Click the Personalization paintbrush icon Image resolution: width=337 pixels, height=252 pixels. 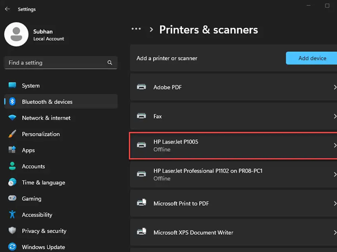coord(12,134)
